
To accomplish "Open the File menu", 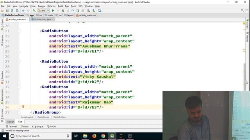I will (3, 6).
